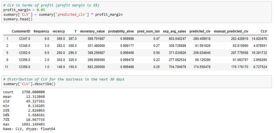This screenshot has height=133, width=274.
Task: Click predicted_clv value 280.409518
Action: pyautogui.click(x=202, y=39)
